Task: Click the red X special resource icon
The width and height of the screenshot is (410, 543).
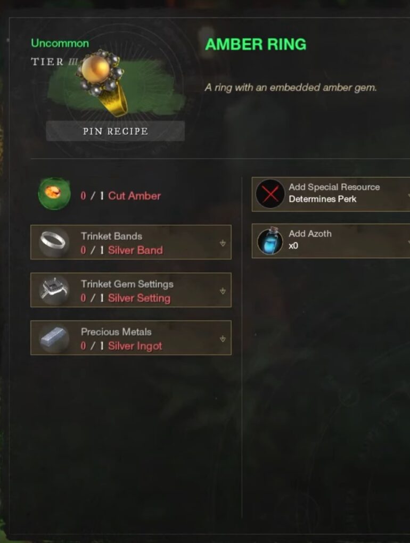Action: point(270,194)
